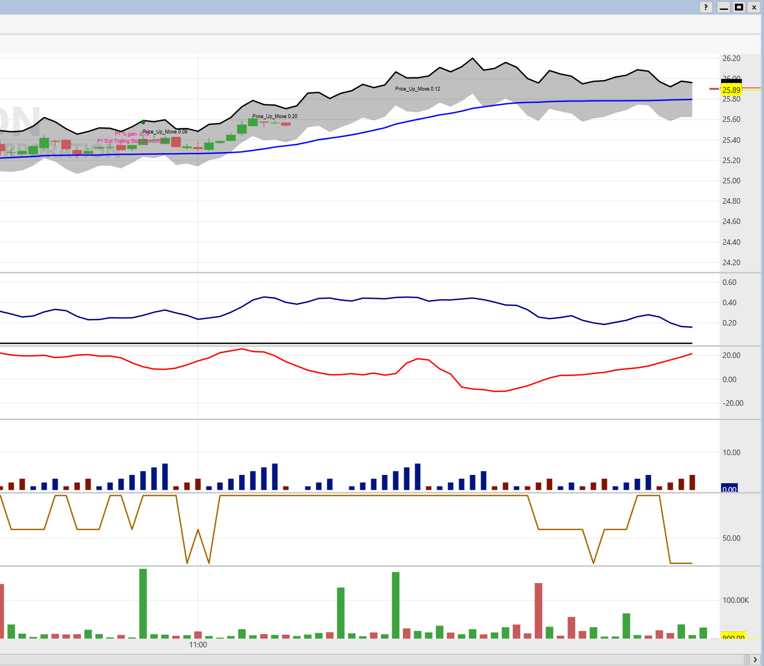The height and width of the screenshot is (666, 764).
Task: Click the 11:00 time axis label
Action: [198, 645]
